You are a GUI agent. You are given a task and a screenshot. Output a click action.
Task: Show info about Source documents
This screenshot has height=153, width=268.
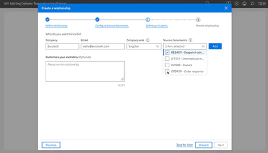coord(190,40)
